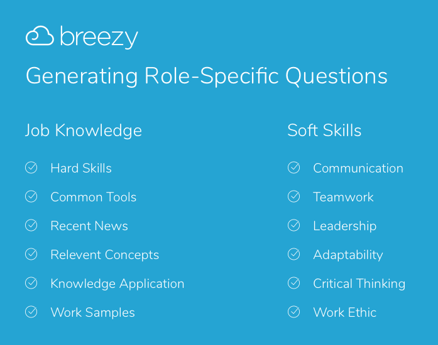Select the check circle next to Knowledge Application
438x345 pixels.
[x=31, y=283]
